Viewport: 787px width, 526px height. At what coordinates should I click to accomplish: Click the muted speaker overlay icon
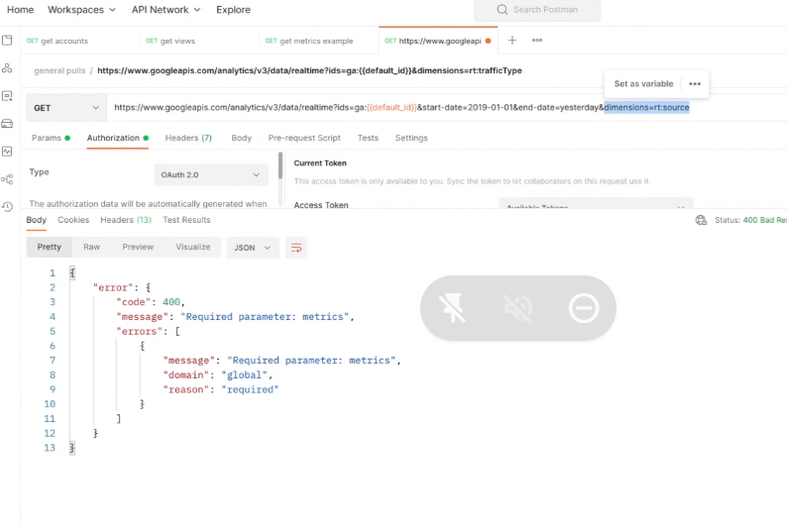tap(518, 308)
